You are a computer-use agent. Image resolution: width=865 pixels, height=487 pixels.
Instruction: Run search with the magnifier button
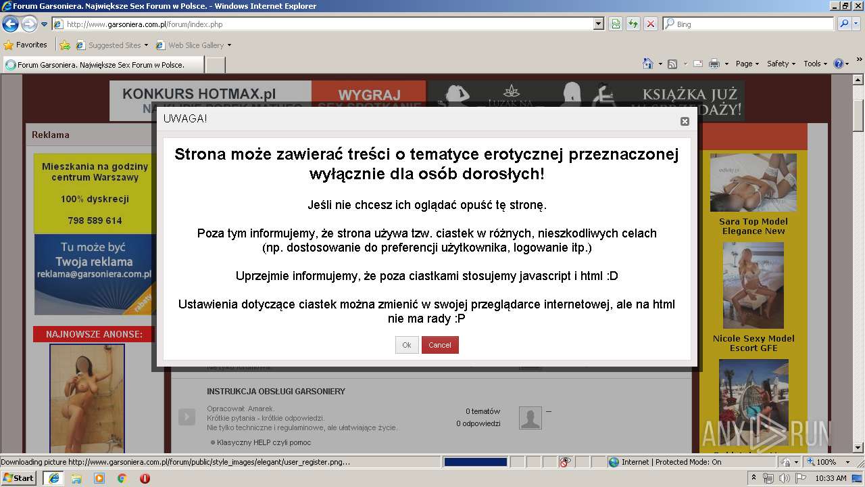844,24
